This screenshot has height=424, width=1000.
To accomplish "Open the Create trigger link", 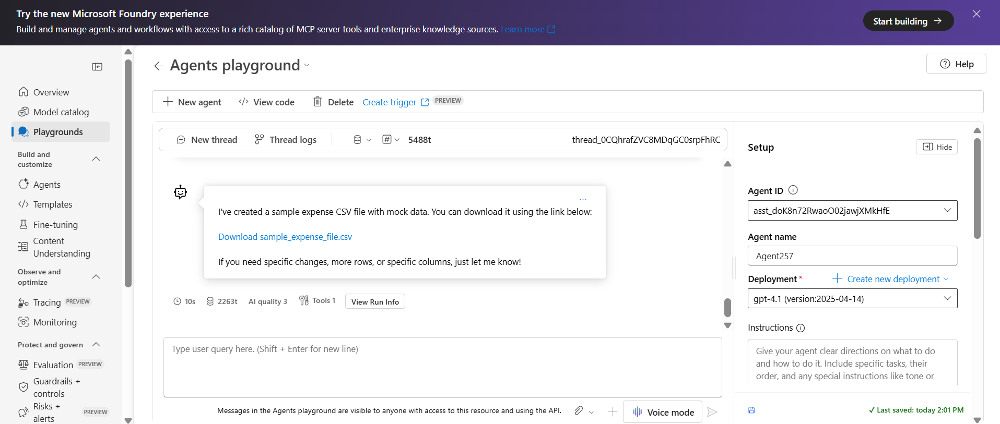I will [395, 102].
